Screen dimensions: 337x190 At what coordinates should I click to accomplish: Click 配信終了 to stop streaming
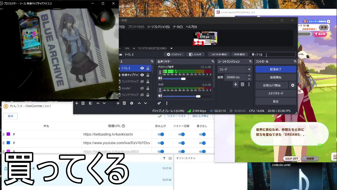click(276, 69)
